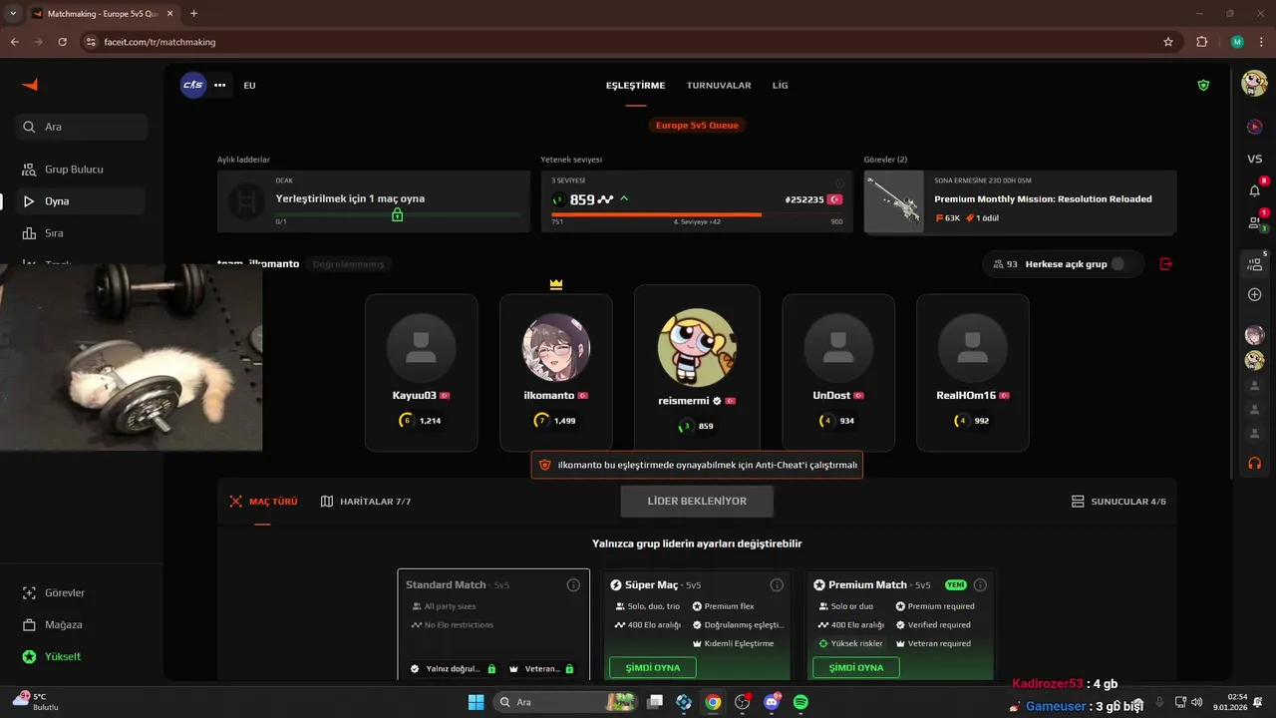The width and height of the screenshot is (1276, 718).
Task: Open the three-dots menu beside CS icon
Action: click(x=220, y=86)
